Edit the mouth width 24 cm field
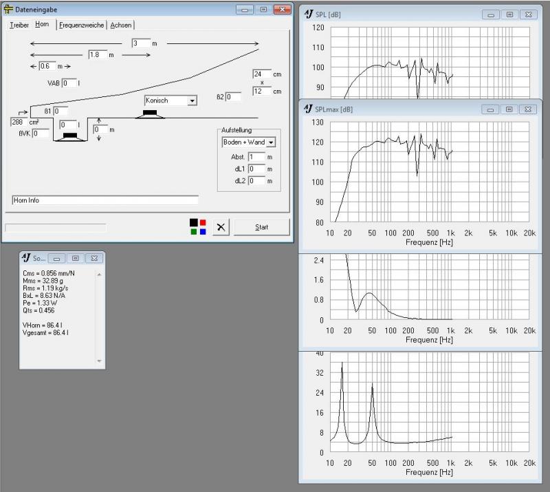This screenshot has height=492, width=550. pyautogui.click(x=262, y=74)
